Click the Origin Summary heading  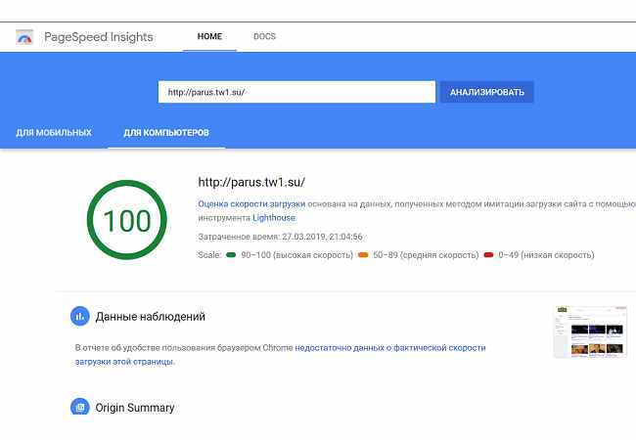click(135, 408)
